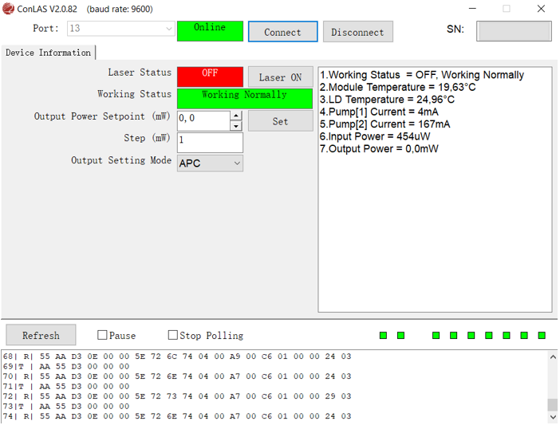Screen dimensions: 560x429
Task: Select the Device Information tab
Action: 48,53
